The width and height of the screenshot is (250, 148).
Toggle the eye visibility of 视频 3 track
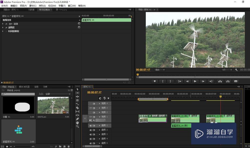(90, 108)
